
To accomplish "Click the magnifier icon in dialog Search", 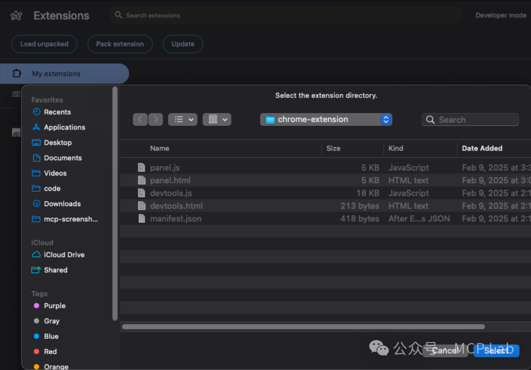I will 430,119.
